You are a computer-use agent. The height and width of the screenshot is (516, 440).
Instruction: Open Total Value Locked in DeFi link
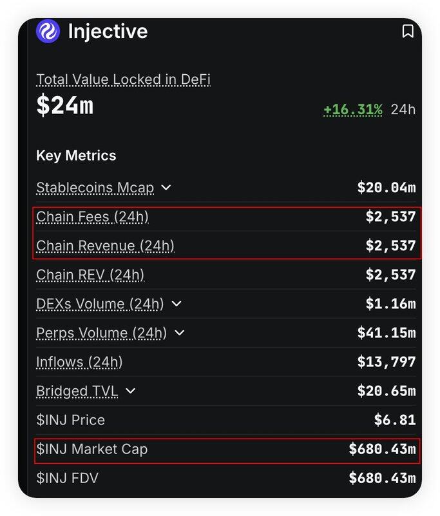tap(123, 79)
